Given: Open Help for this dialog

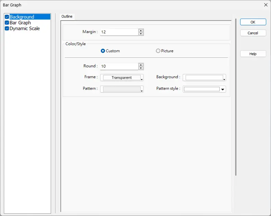Looking at the screenshot, I should click(253, 54).
